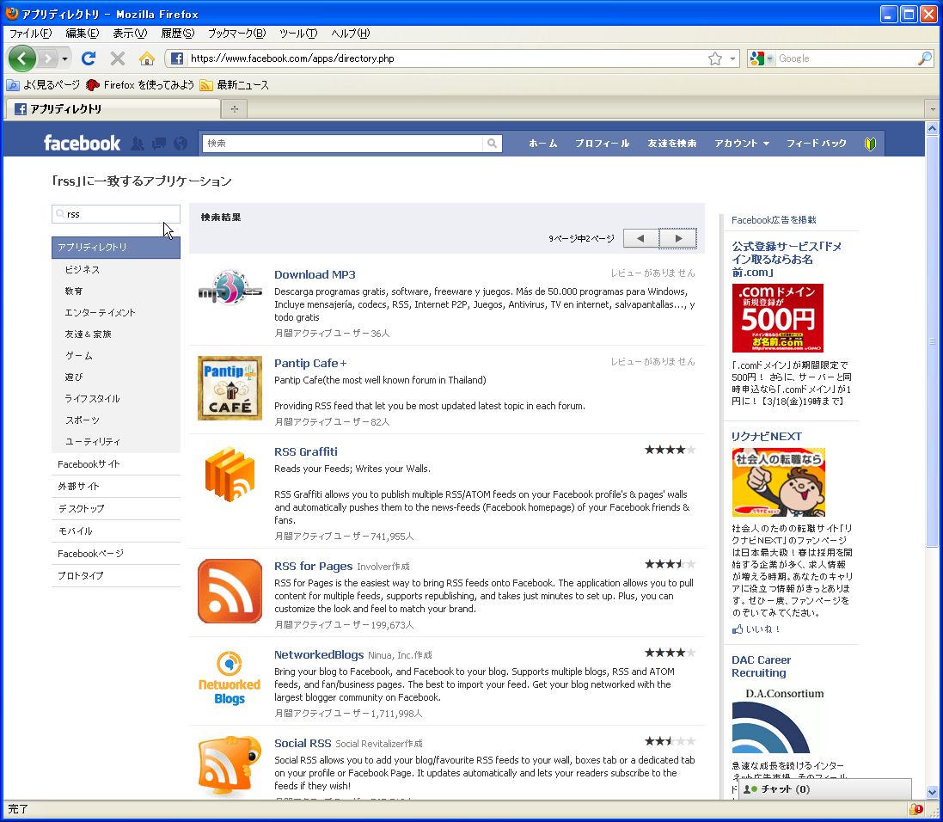This screenshot has height=822, width=943.
Task: Go to the Firefox home page icon
Action: (x=147, y=58)
